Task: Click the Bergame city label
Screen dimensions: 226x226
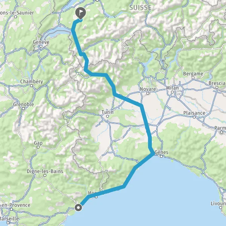Action: click(193, 74)
